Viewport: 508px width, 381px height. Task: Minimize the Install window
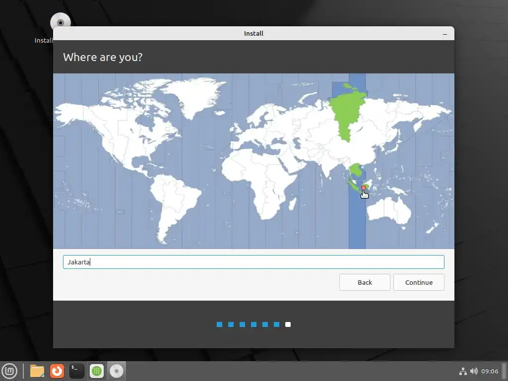pos(445,34)
